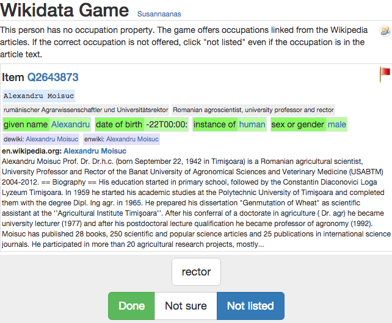
Task: Follow the 'Alexandru' given name value link
Action: coord(70,124)
